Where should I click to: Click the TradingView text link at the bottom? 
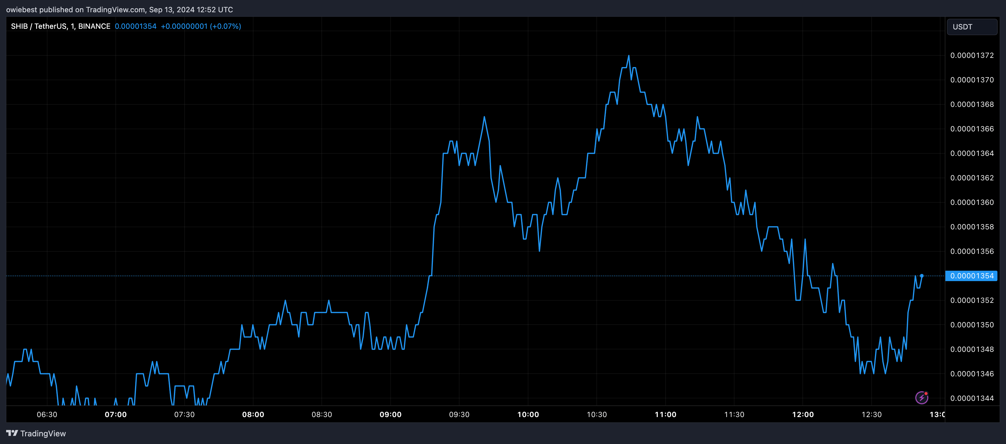point(43,434)
